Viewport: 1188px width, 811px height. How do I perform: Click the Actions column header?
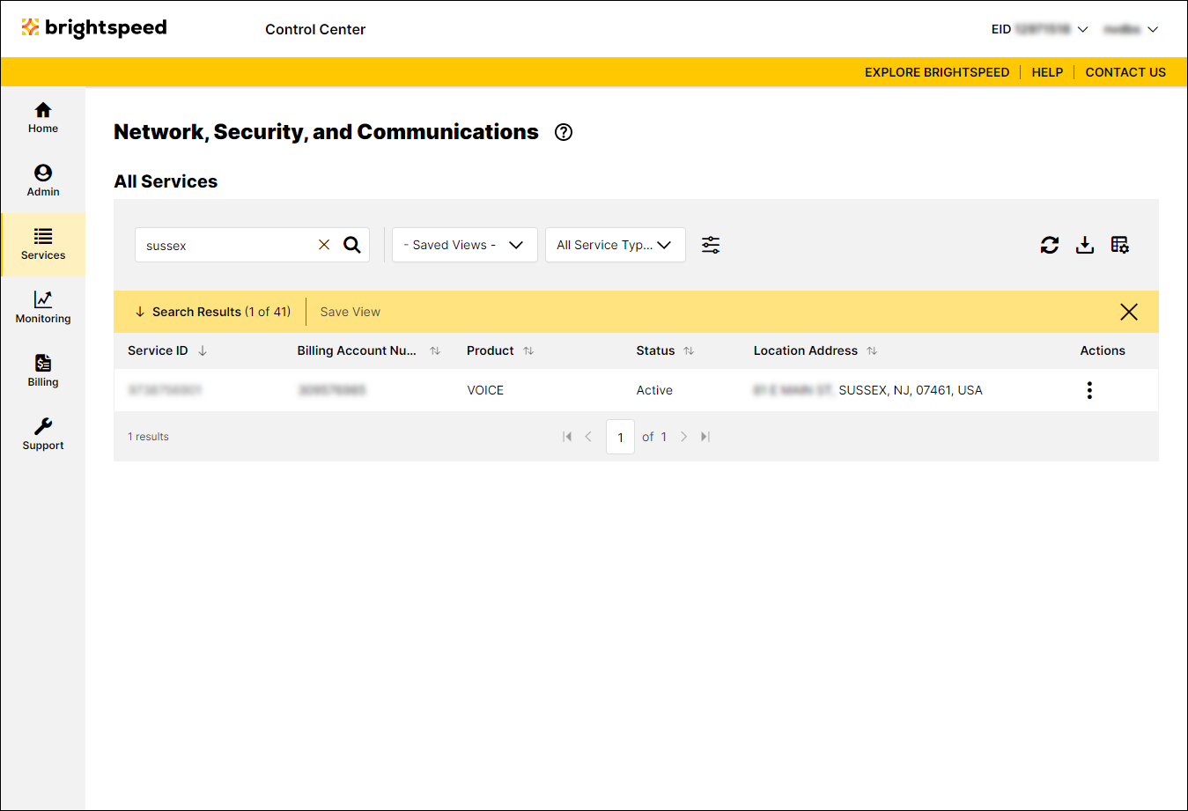[1103, 350]
